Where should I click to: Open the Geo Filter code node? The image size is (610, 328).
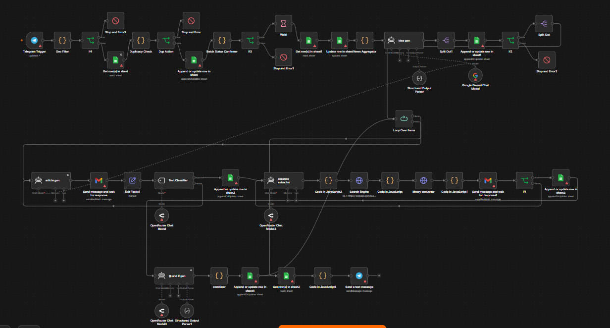(62, 41)
